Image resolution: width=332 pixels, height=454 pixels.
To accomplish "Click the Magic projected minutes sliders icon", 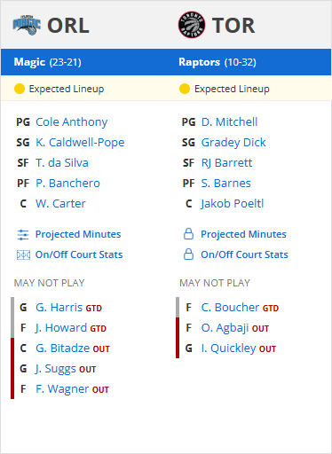I will click(23, 235).
